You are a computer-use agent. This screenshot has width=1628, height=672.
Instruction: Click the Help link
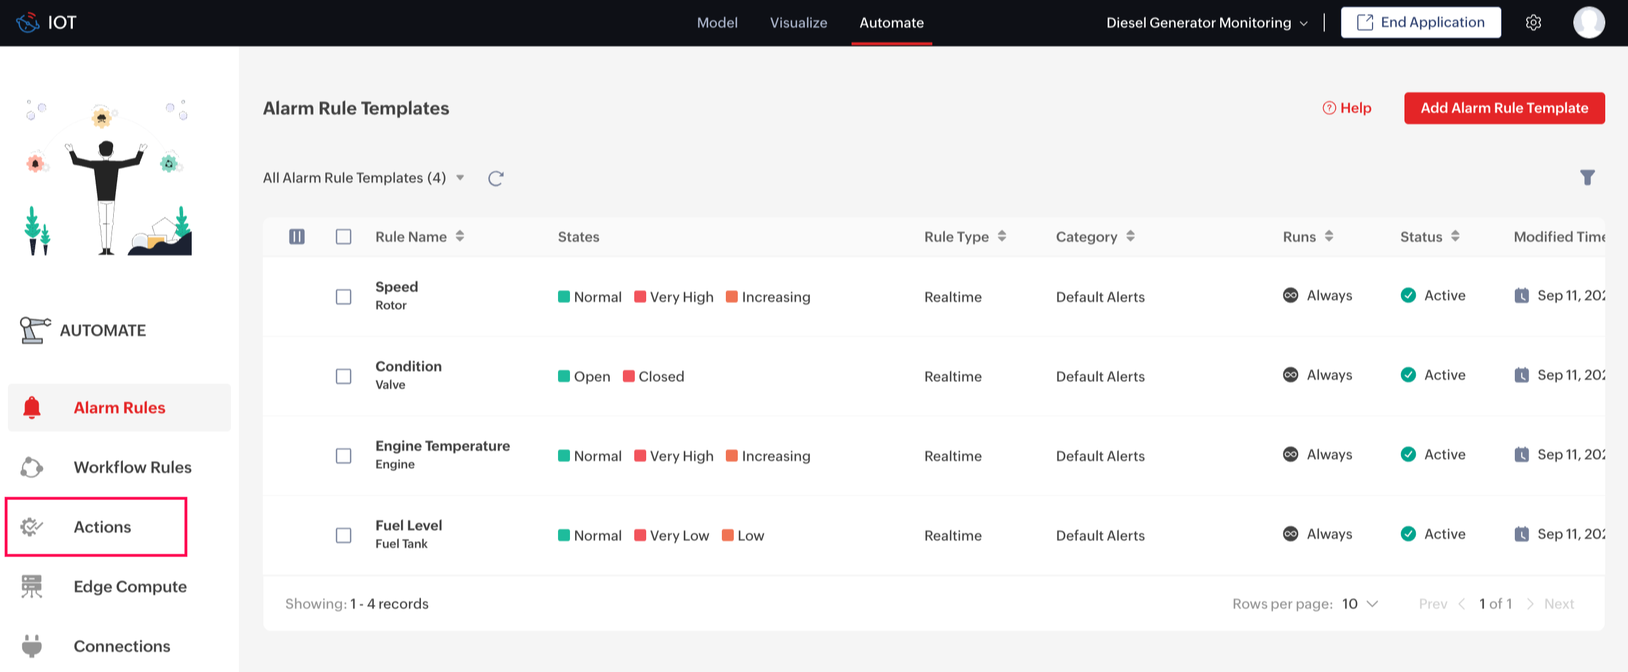(x=1347, y=108)
